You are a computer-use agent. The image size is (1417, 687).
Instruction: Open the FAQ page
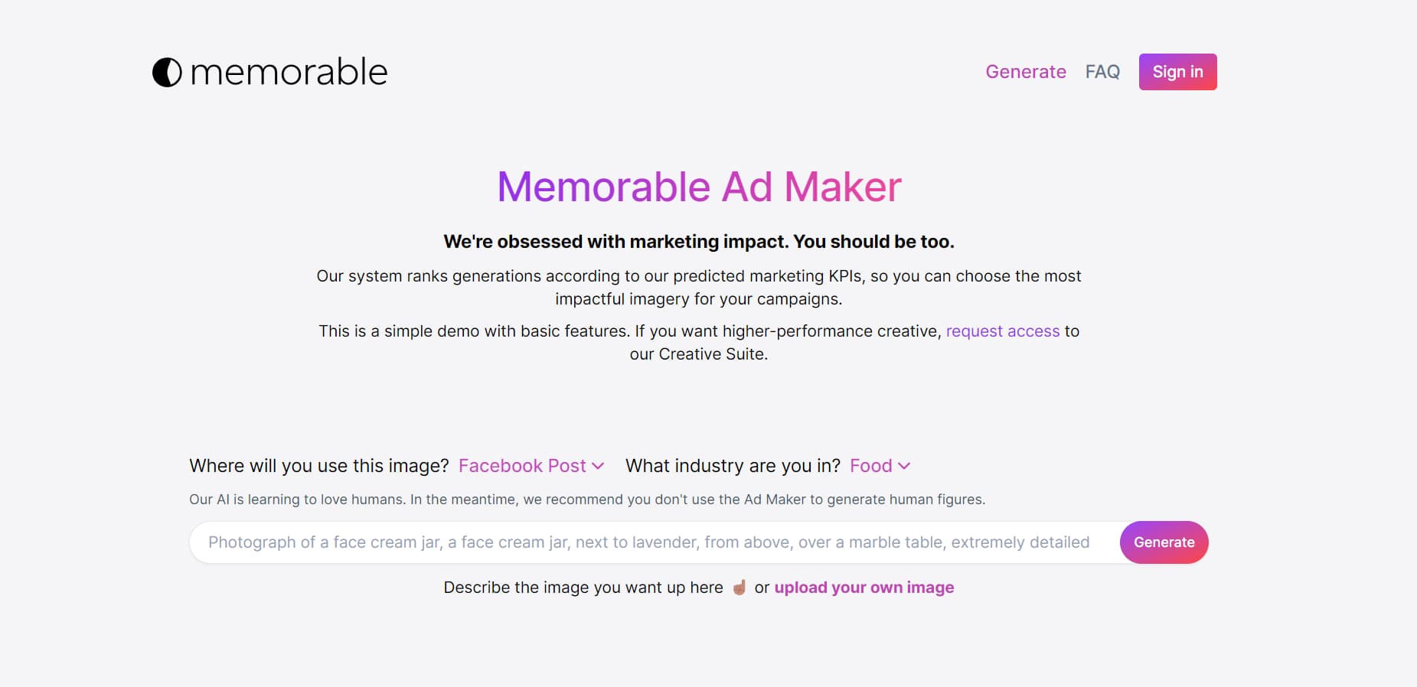coord(1102,71)
